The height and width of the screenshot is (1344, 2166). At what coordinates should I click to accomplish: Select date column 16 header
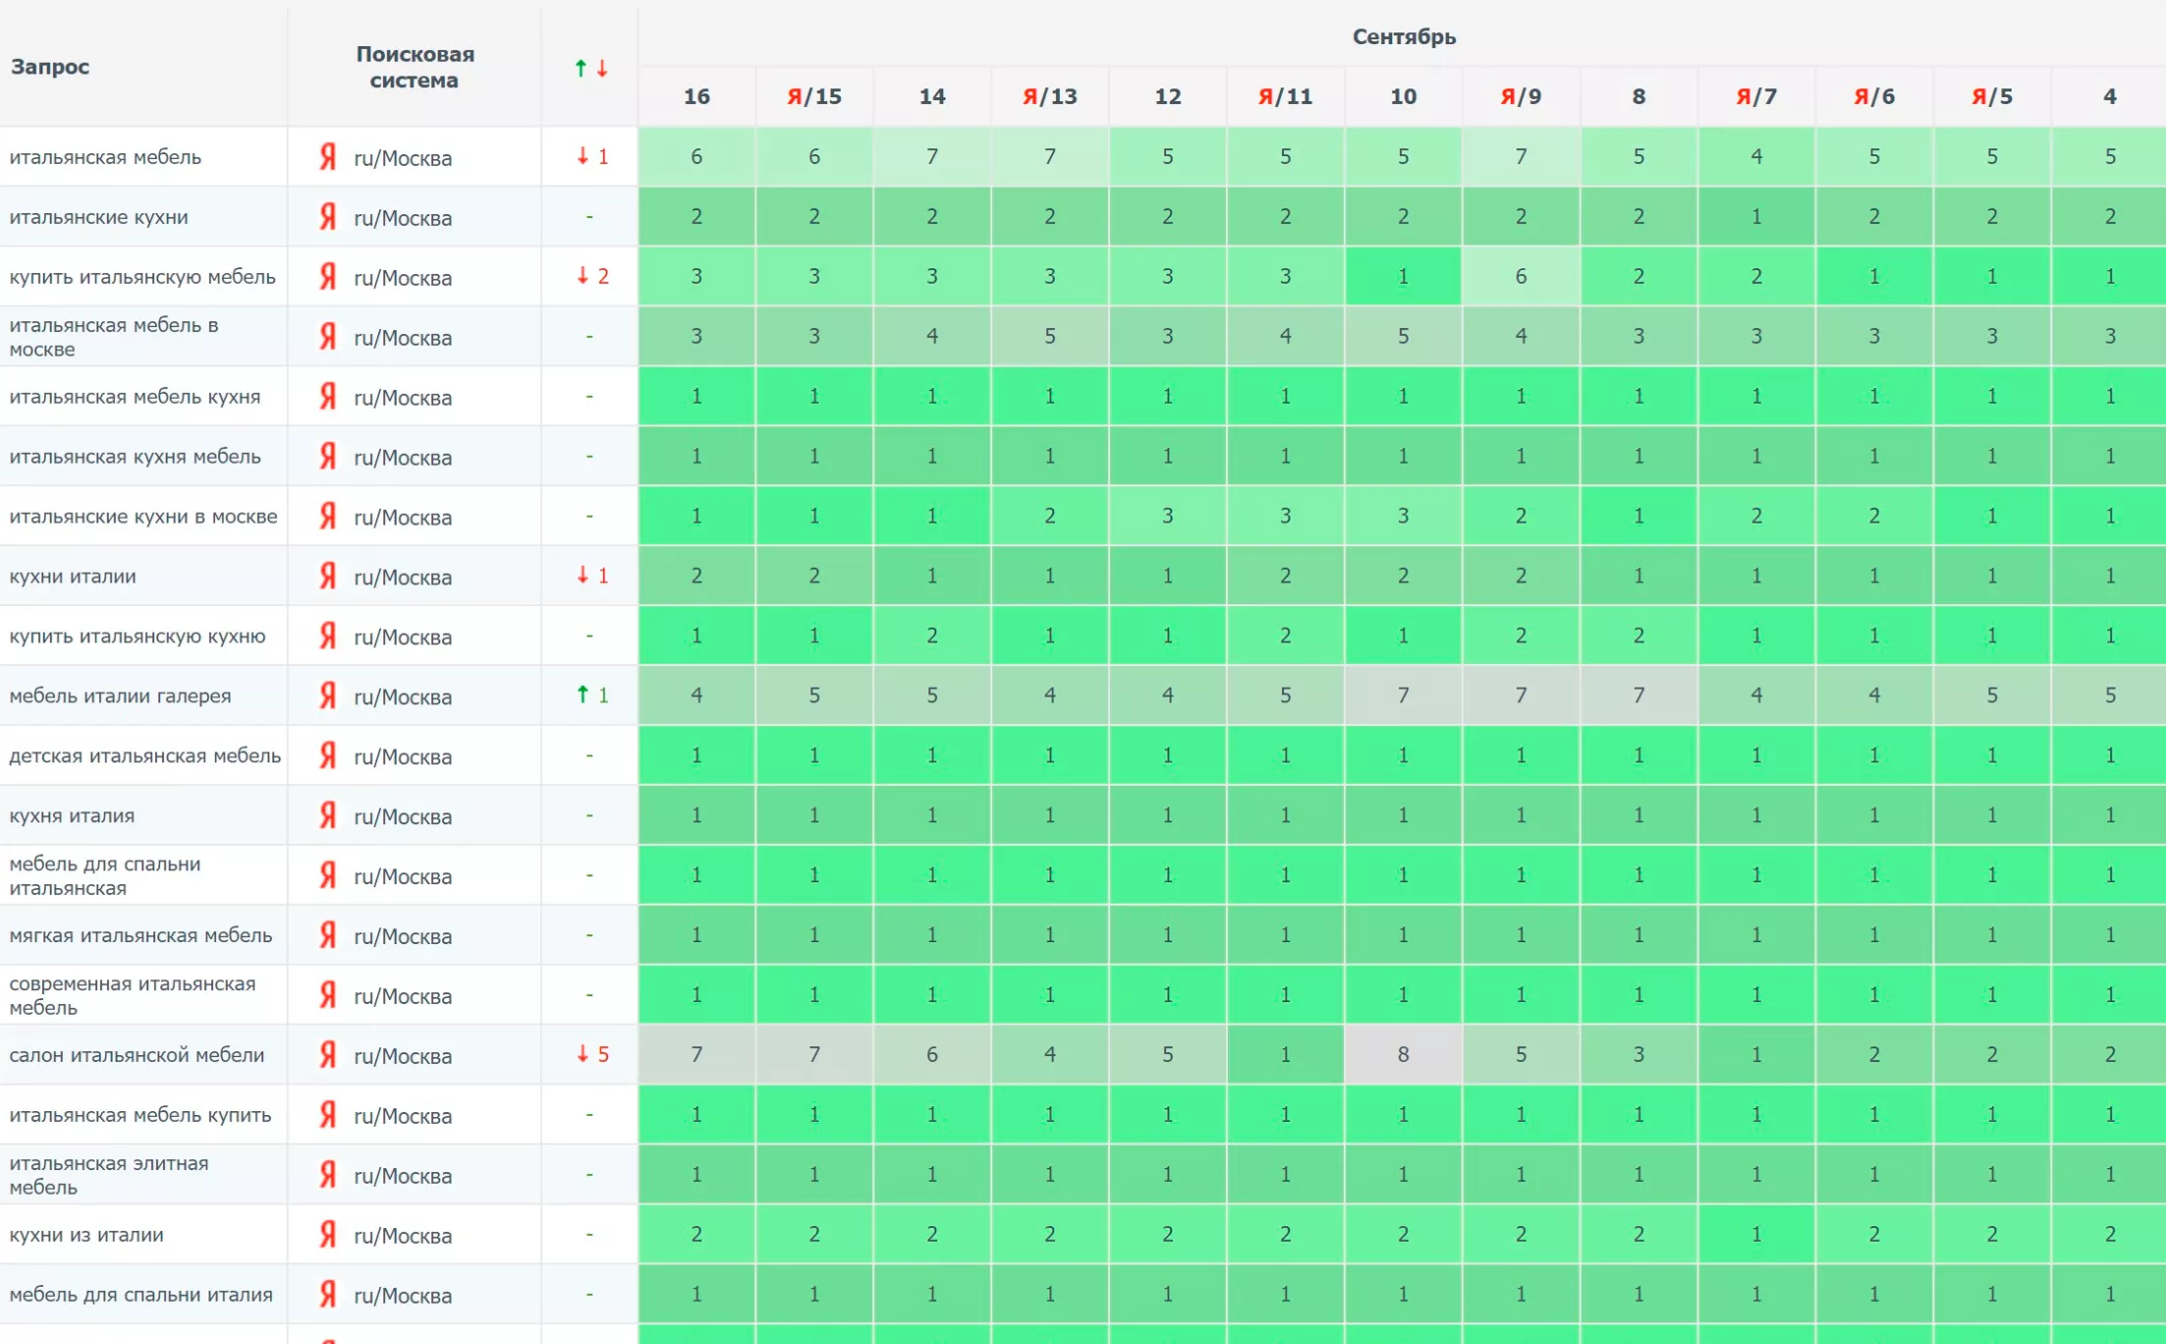(x=696, y=96)
